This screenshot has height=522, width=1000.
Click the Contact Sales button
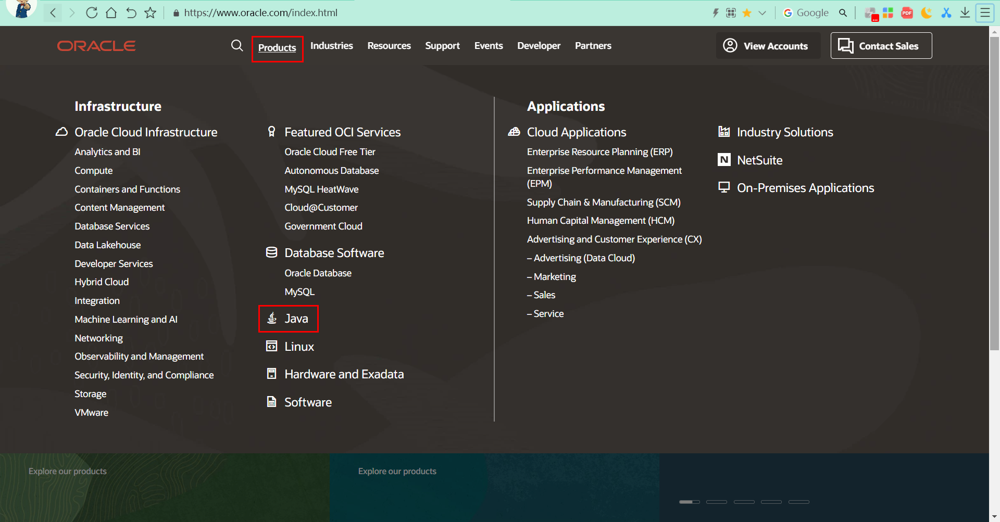[x=881, y=46]
